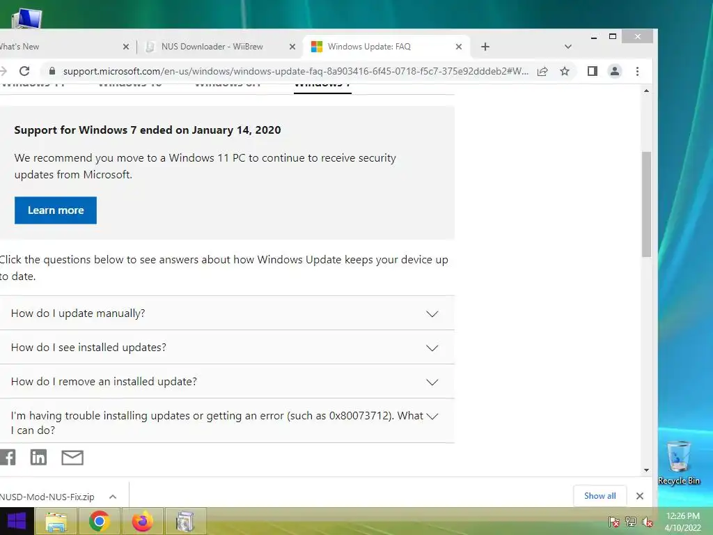713x535 pixels.
Task: Maximize the Chrome window
Action: click(x=613, y=36)
